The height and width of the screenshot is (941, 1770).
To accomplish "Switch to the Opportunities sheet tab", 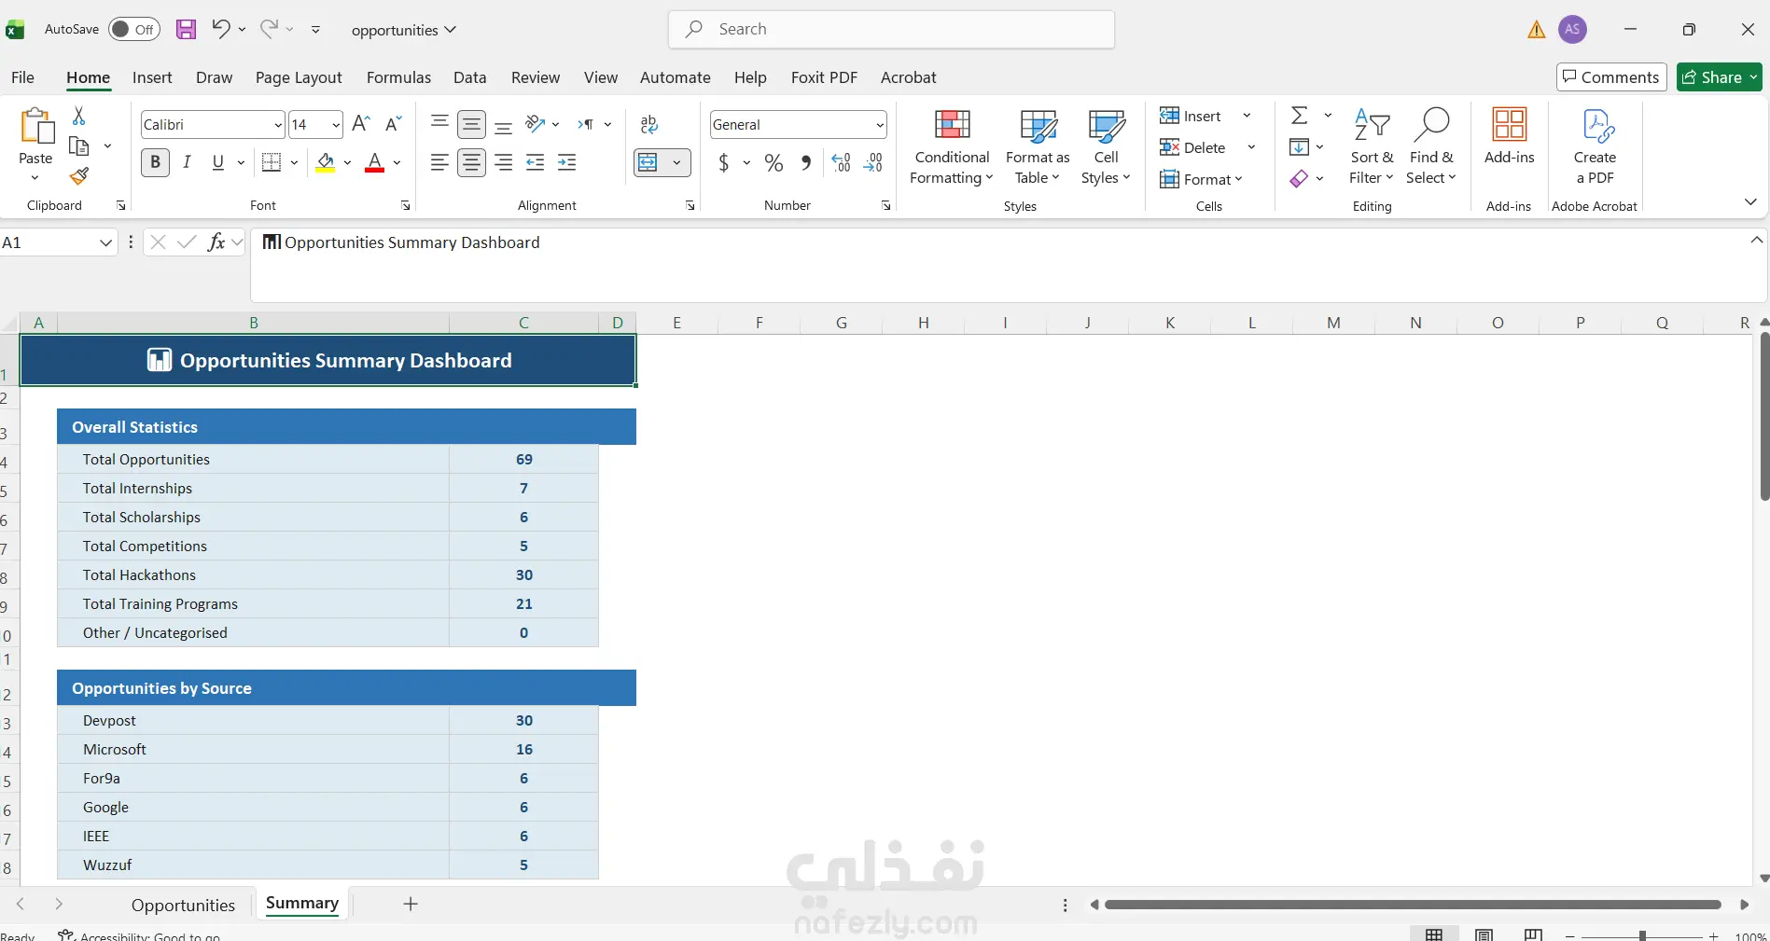I will tap(183, 905).
